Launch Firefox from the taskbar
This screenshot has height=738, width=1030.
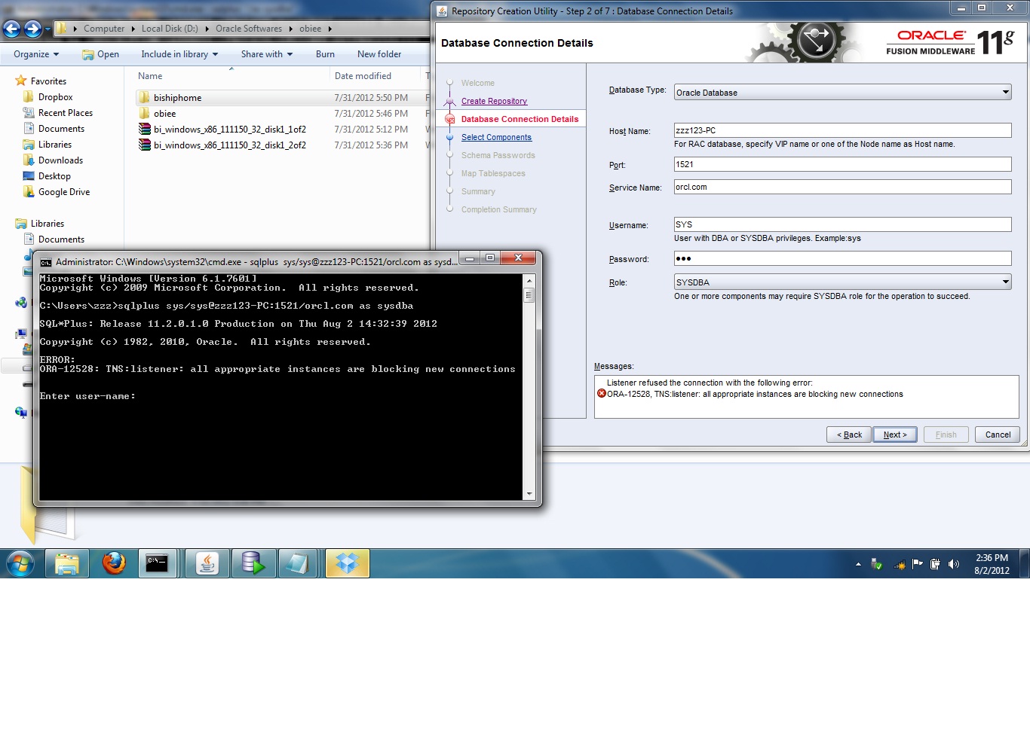[x=114, y=563]
